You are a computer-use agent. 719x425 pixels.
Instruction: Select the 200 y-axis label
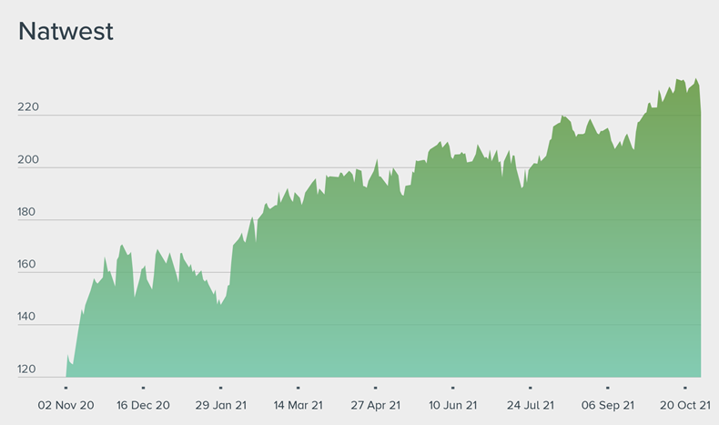(x=28, y=159)
